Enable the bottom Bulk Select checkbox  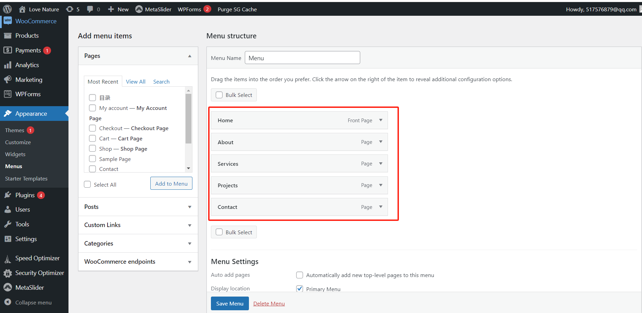click(219, 232)
